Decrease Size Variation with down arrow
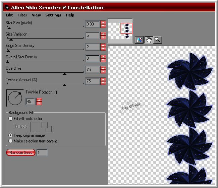The image size is (218, 188). click(x=103, y=37)
